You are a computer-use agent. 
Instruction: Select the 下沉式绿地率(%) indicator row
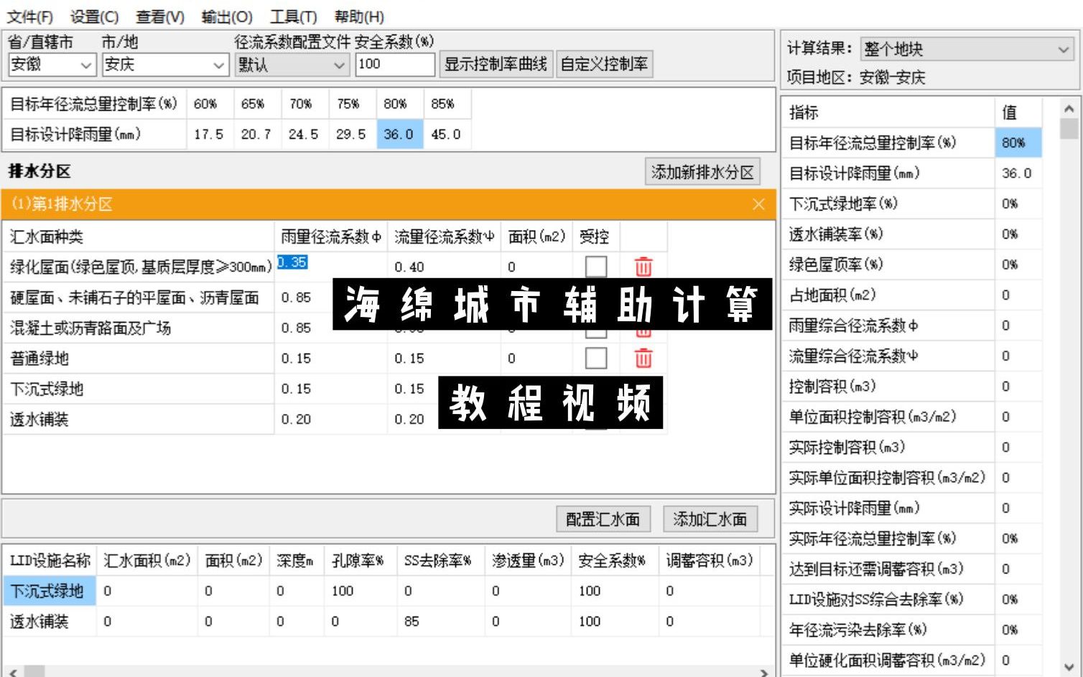888,203
